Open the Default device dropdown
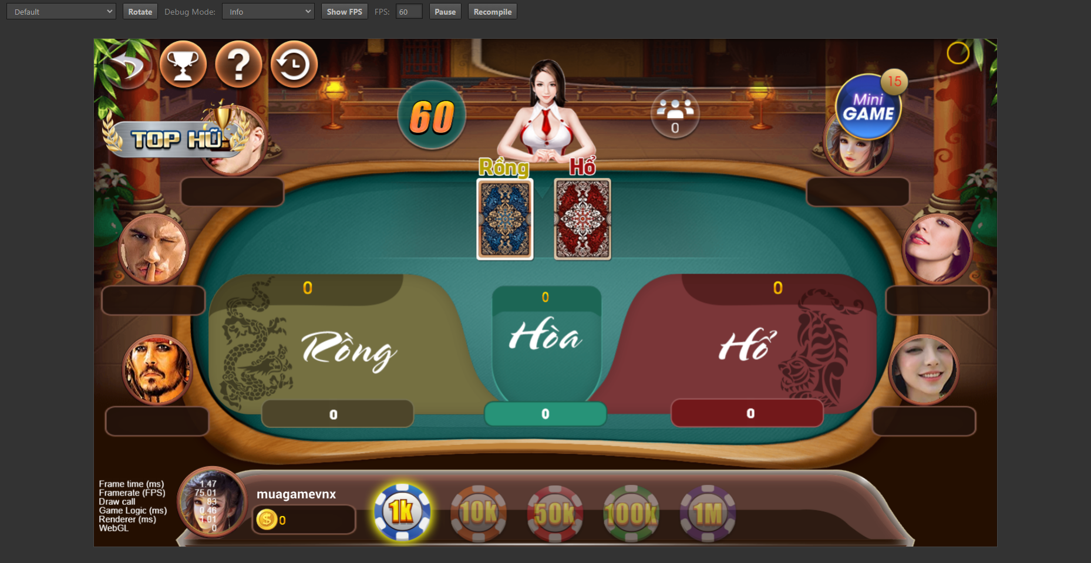Screen dimensions: 1091x563 point(61,12)
